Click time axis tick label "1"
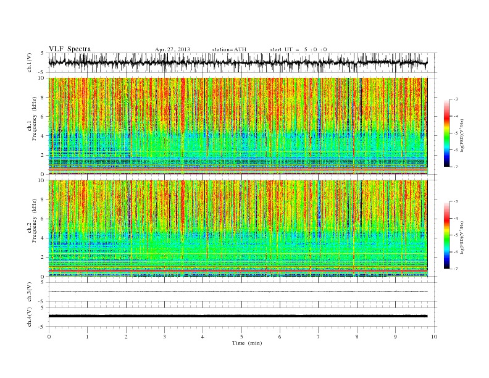 coord(87,337)
